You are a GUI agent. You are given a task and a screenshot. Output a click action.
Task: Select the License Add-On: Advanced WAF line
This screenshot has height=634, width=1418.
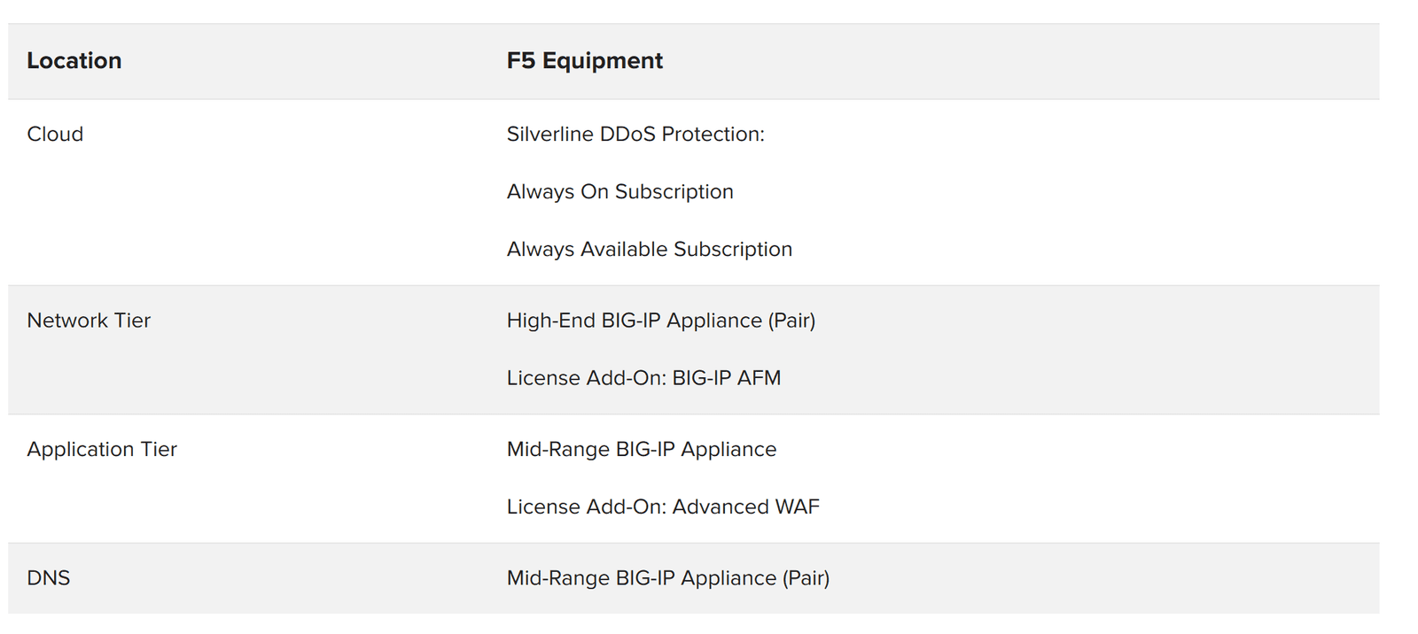(663, 507)
